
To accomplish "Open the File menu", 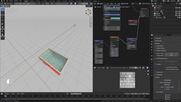I will [4, 1].
